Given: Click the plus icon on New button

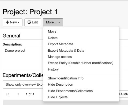Looking at the screenshot, I should point(7,22).
